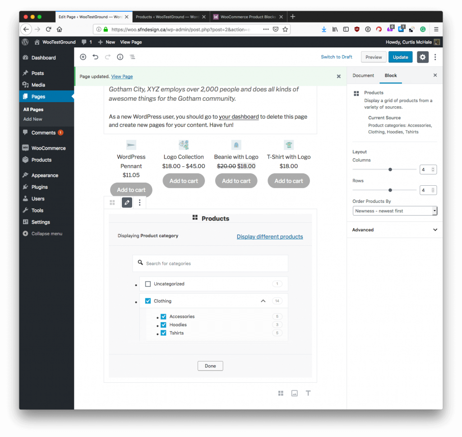The width and height of the screenshot is (462, 437).
Task: Uncheck the Accessories subcategory
Action: (163, 317)
